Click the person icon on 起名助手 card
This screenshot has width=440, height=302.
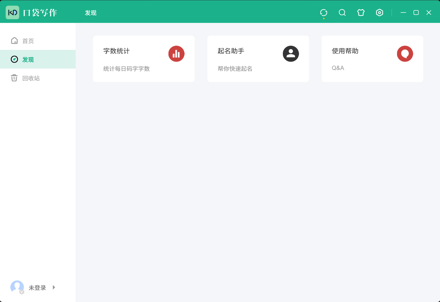point(291,54)
